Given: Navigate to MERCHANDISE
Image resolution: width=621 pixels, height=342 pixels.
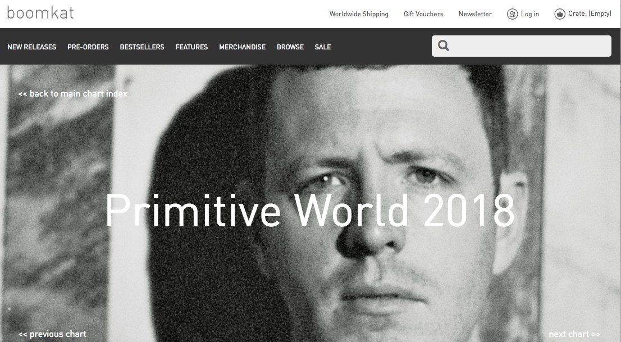Looking at the screenshot, I should click(x=242, y=47).
